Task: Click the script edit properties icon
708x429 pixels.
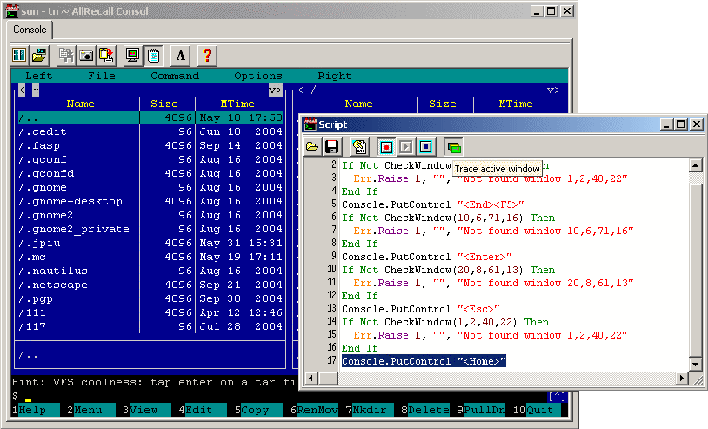Action: 359,147
